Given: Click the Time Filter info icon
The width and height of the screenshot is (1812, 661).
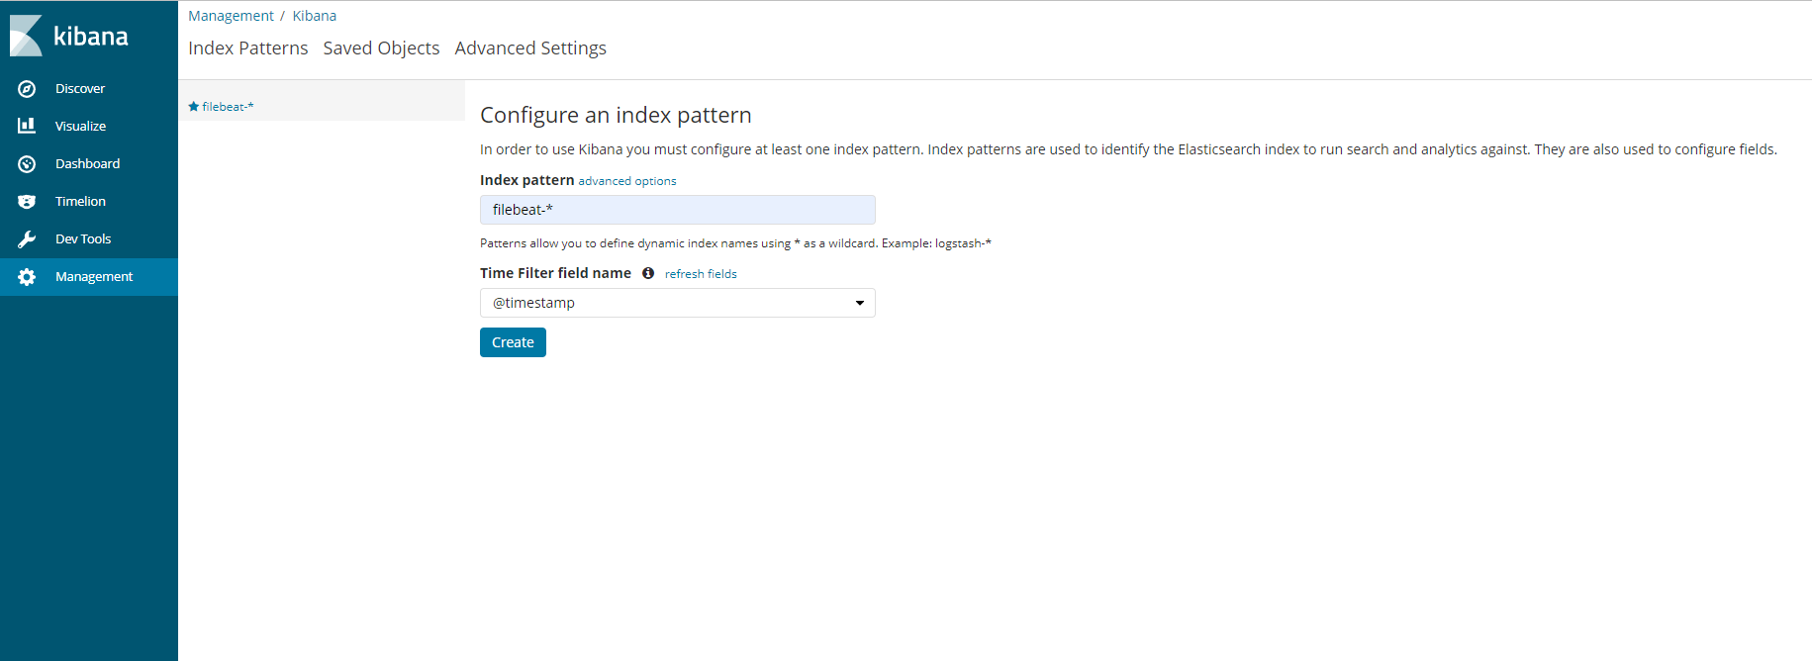Looking at the screenshot, I should point(648,274).
